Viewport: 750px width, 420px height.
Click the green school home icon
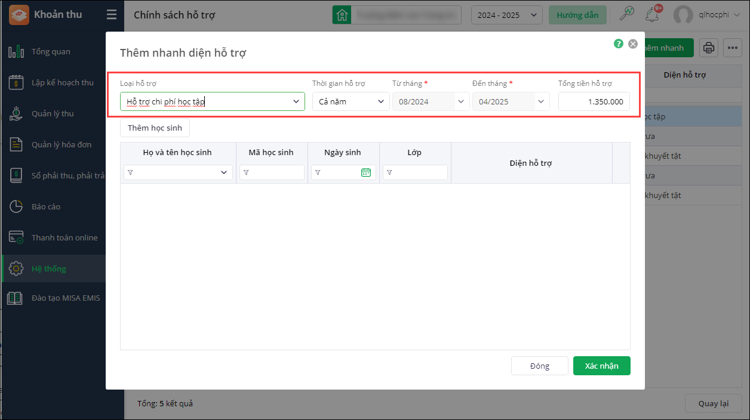342,15
